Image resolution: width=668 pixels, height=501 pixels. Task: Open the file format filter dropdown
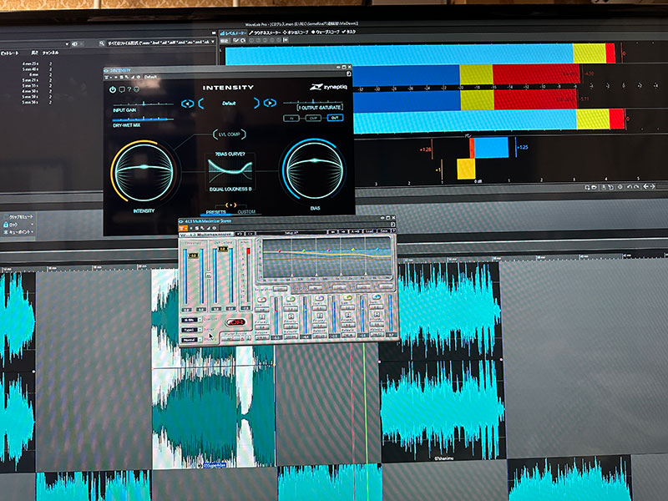pyautogui.click(x=161, y=43)
